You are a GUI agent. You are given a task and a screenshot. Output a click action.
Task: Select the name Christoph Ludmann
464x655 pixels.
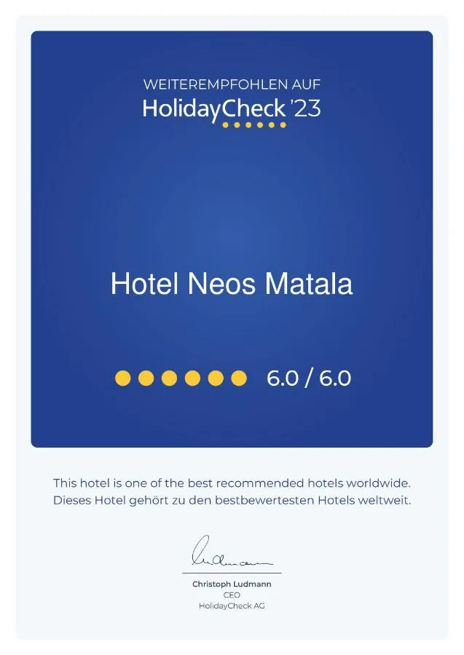point(232,584)
